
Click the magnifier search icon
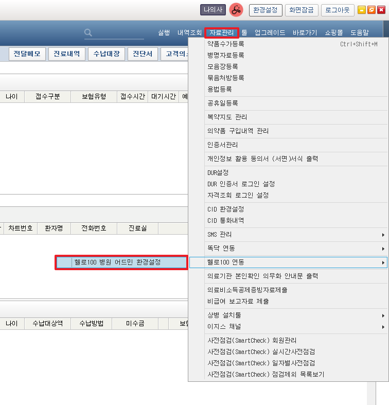click(88, 32)
